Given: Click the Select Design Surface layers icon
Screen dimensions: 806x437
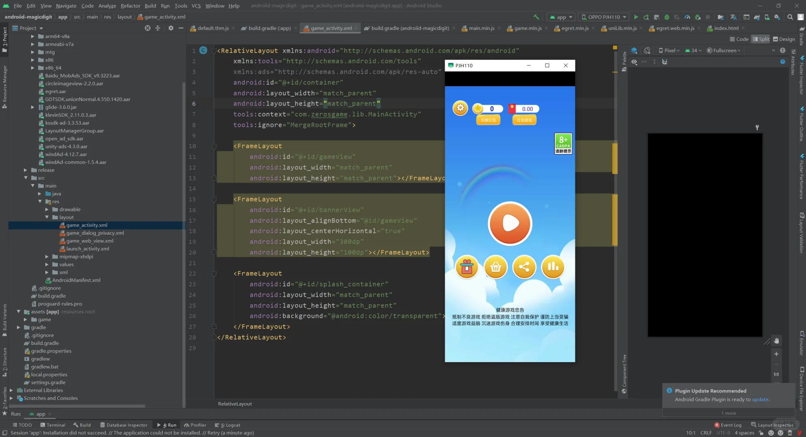Looking at the screenshot, I should click(x=634, y=51).
